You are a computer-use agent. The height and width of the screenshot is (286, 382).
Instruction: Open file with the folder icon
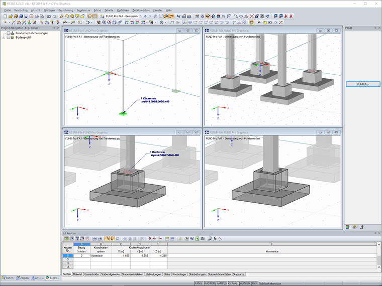pos(10,16)
